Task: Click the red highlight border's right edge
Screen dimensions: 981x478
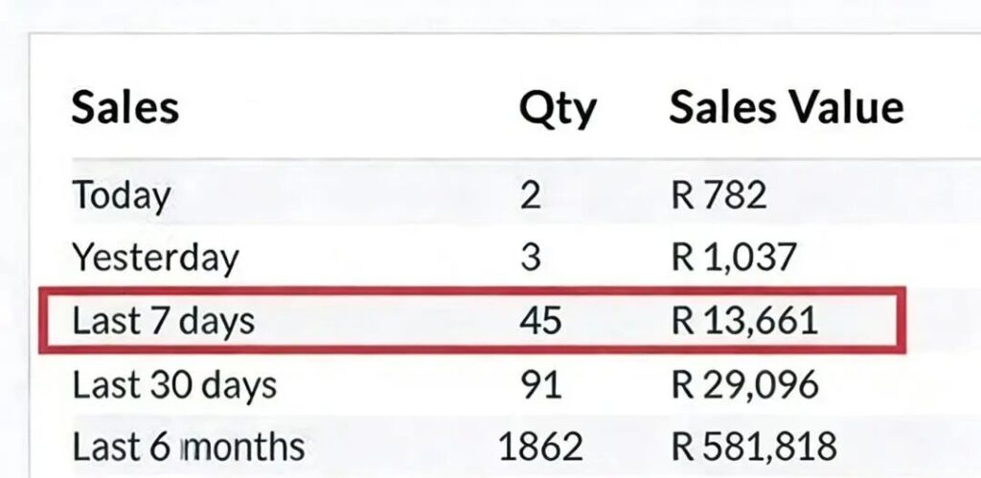Action: point(902,321)
